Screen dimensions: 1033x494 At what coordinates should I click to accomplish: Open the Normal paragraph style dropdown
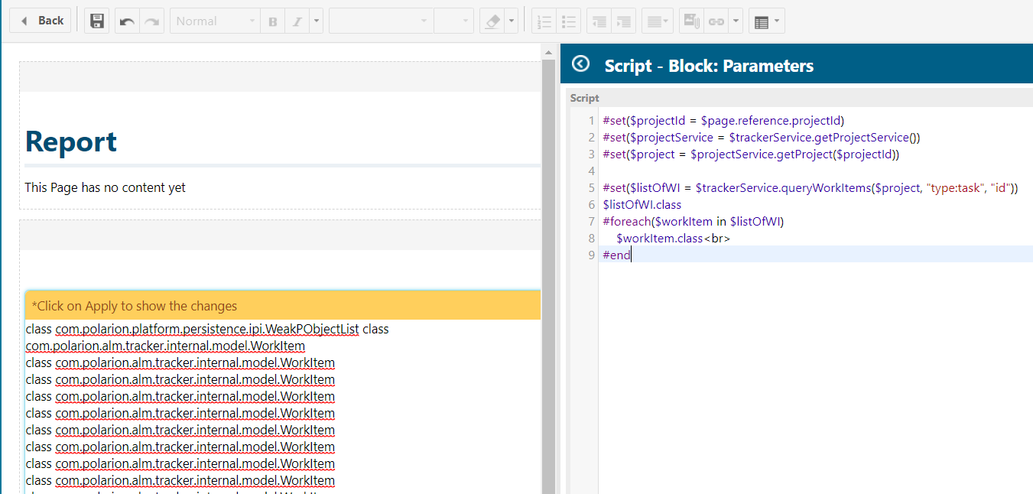pyautogui.click(x=214, y=21)
